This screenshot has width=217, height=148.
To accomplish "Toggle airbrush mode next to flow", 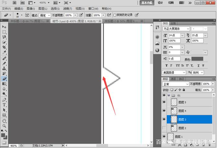I will 109,15.
